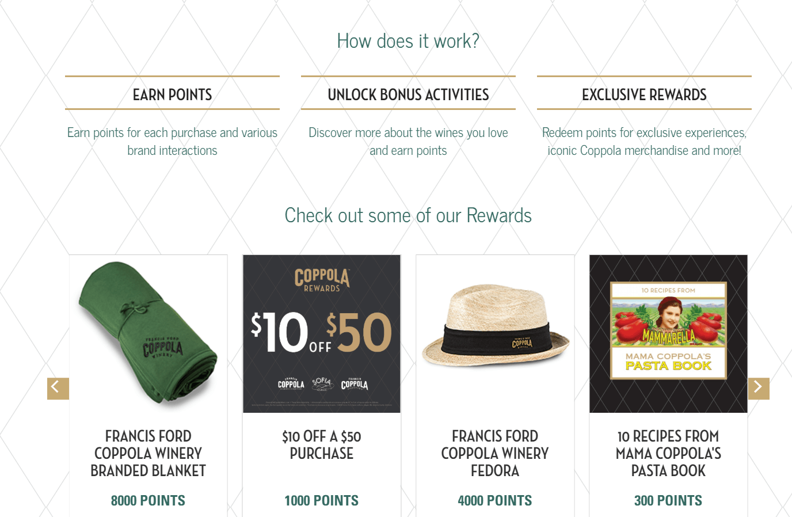
Task: Click the 300 Points label
Action: coord(668,501)
